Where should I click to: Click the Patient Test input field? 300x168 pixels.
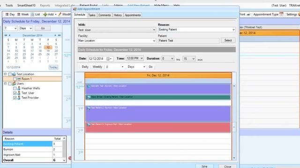pos(188,41)
